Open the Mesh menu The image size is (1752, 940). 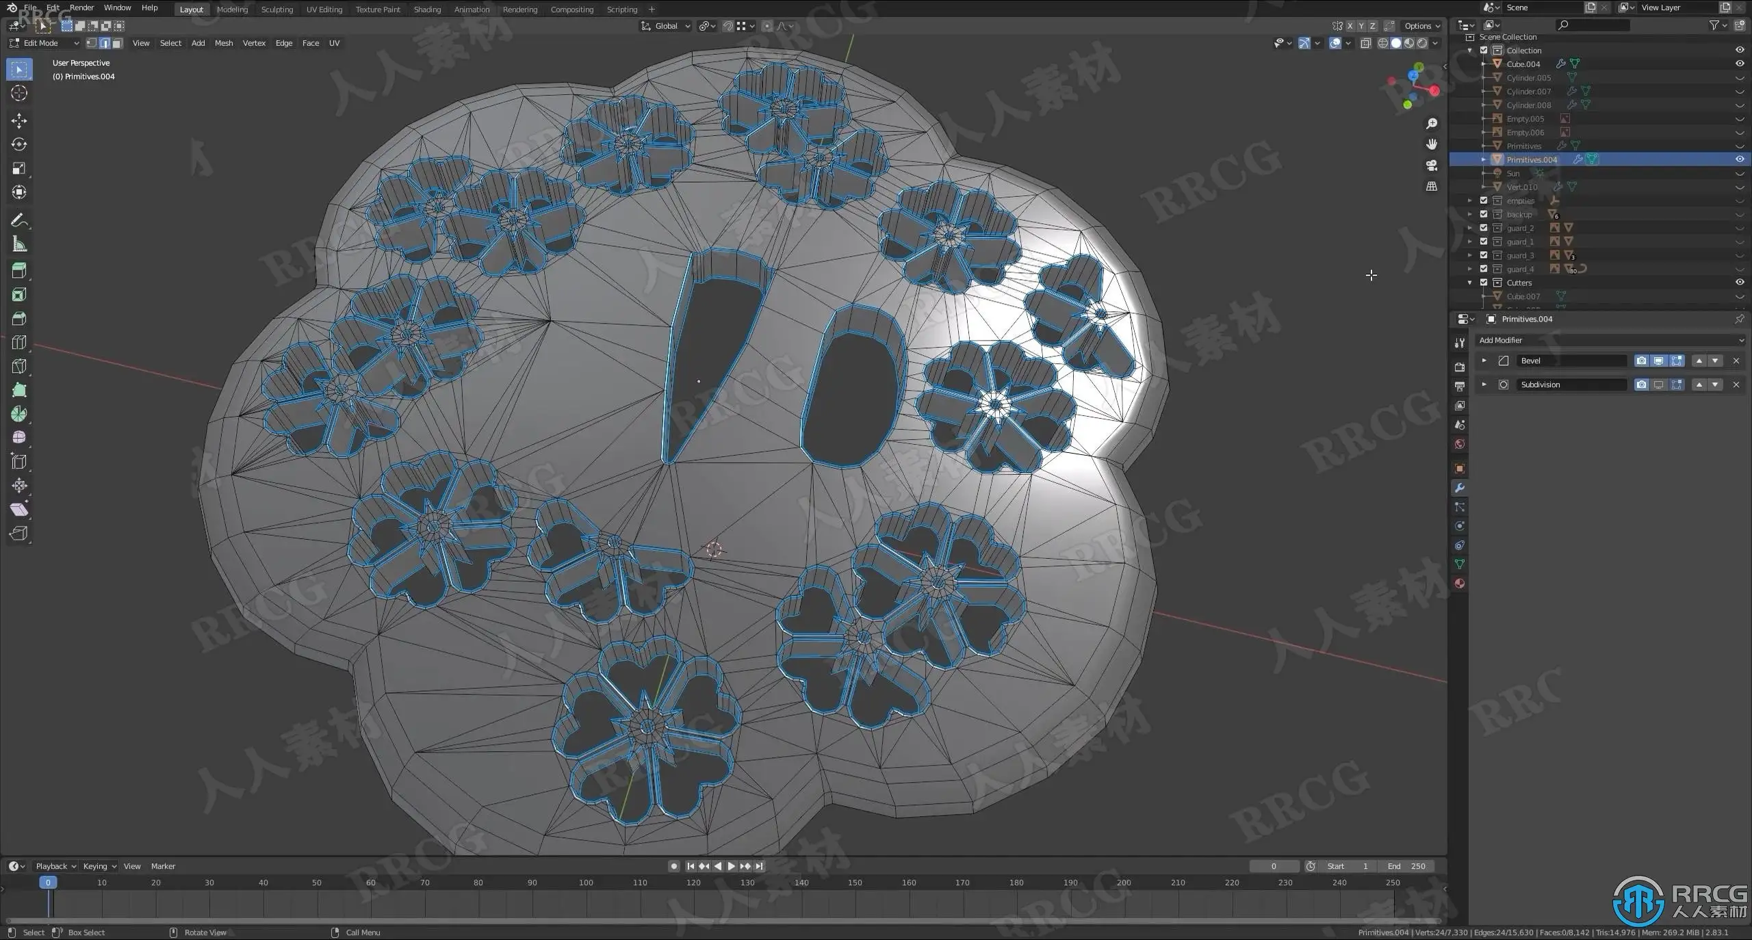223,43
